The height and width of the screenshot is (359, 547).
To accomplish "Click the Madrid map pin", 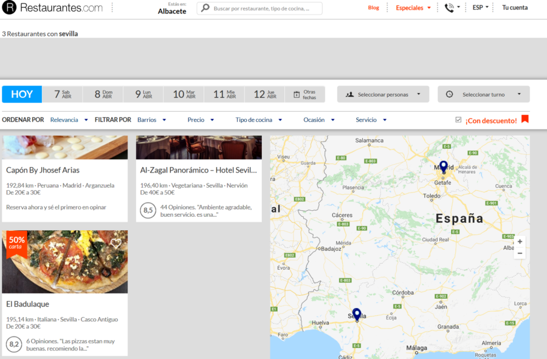I will point(444,167).
